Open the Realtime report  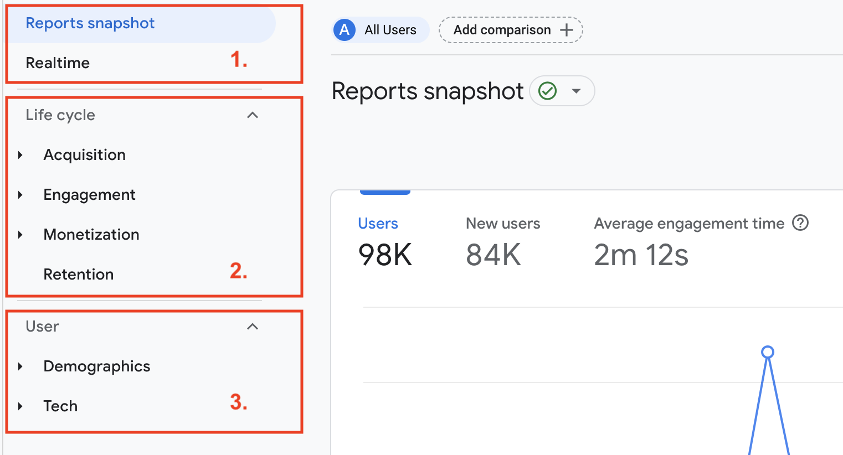(x=58, y=63)
